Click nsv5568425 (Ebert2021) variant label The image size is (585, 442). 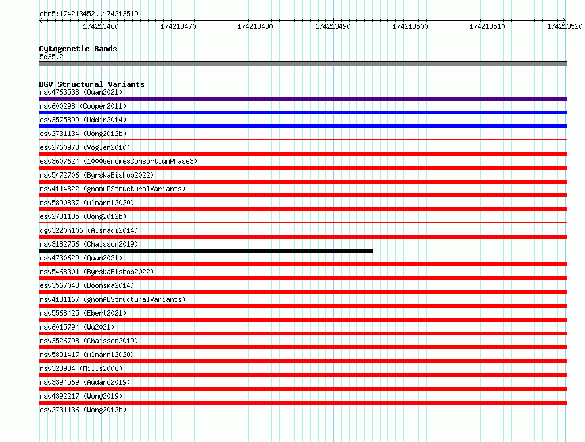pos(83,313)
